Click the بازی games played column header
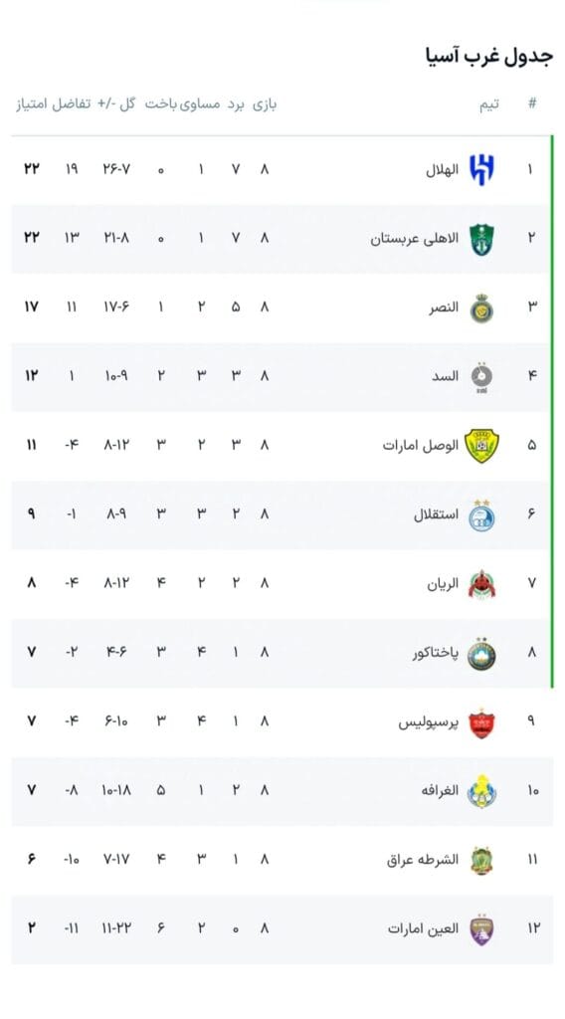The height and width of the screenshot is (1019, 565). click(x=265, y=103)
